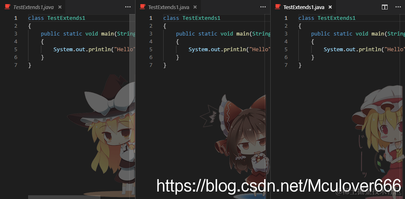
Task: Click the horizontal scrollbar in left editor
Action: pos(64,197)
